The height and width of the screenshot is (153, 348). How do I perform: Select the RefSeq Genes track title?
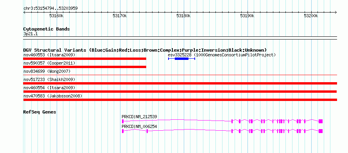click(x=40, y=112)
